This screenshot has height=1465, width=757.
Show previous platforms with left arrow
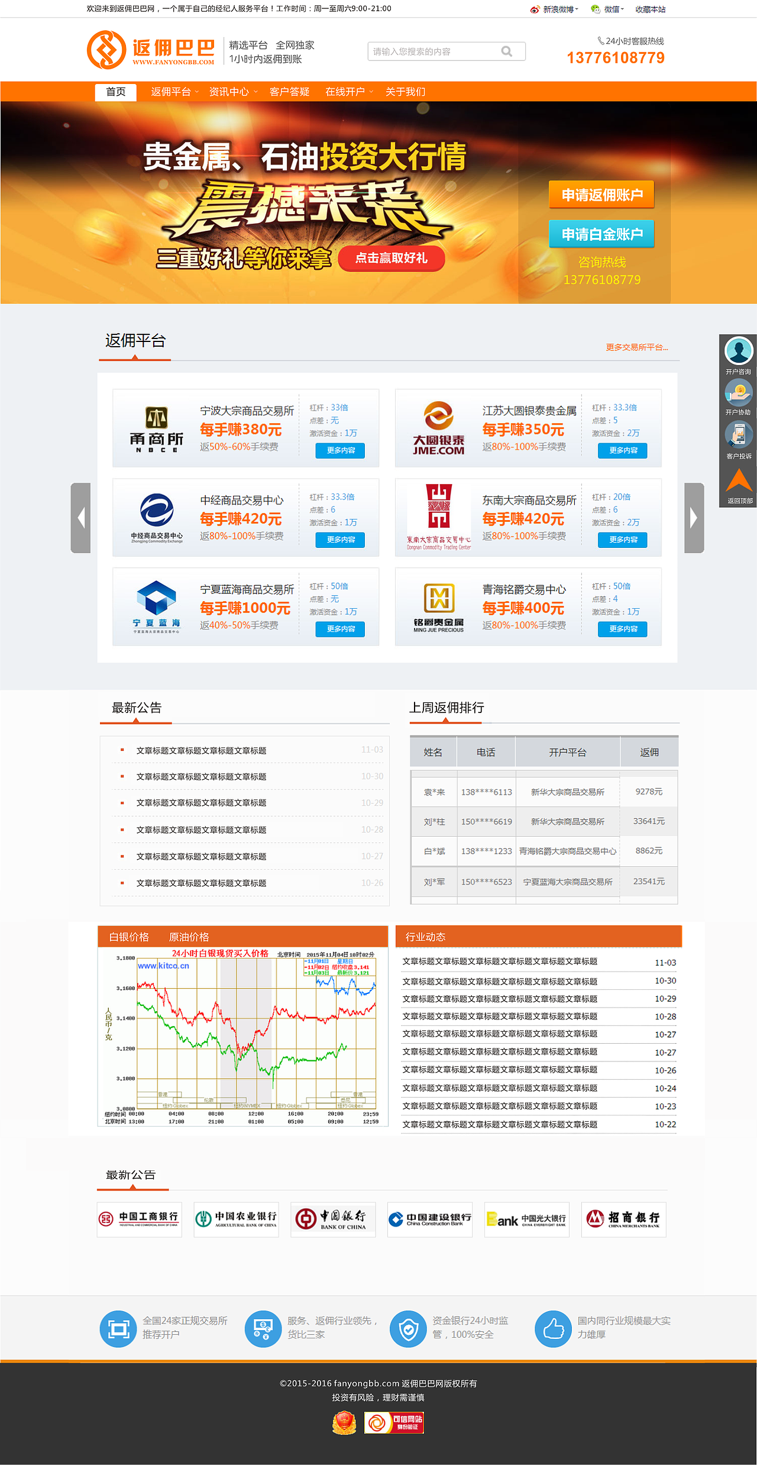click(x=80, y=518)
